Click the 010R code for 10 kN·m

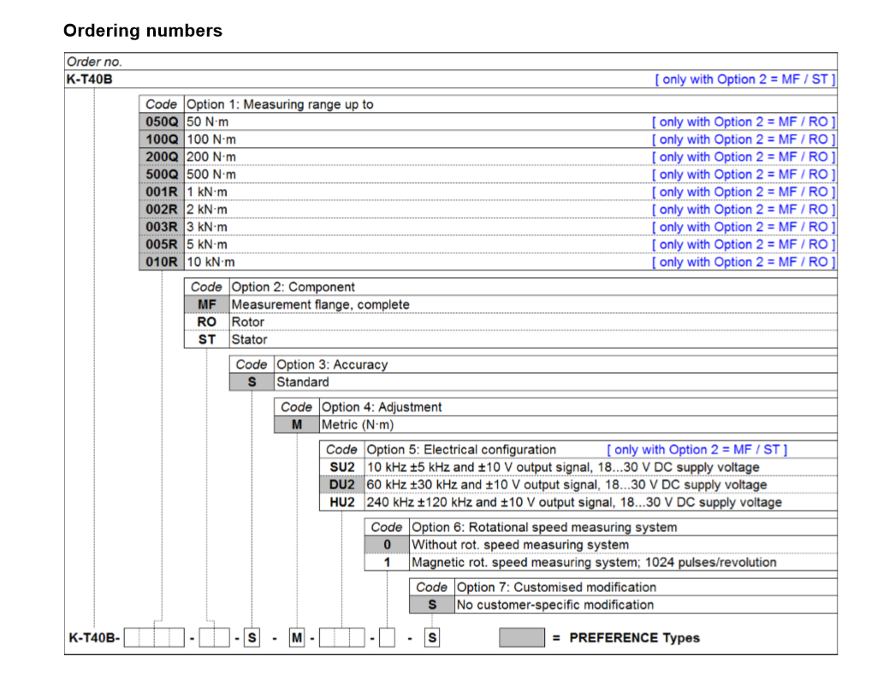pos(161,262)
